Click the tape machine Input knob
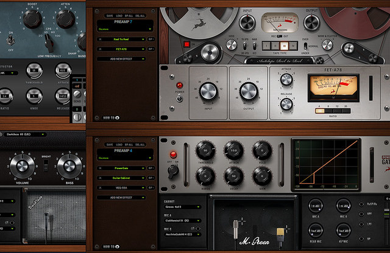Viewport: 390px width, 253px height. [247, 23]
